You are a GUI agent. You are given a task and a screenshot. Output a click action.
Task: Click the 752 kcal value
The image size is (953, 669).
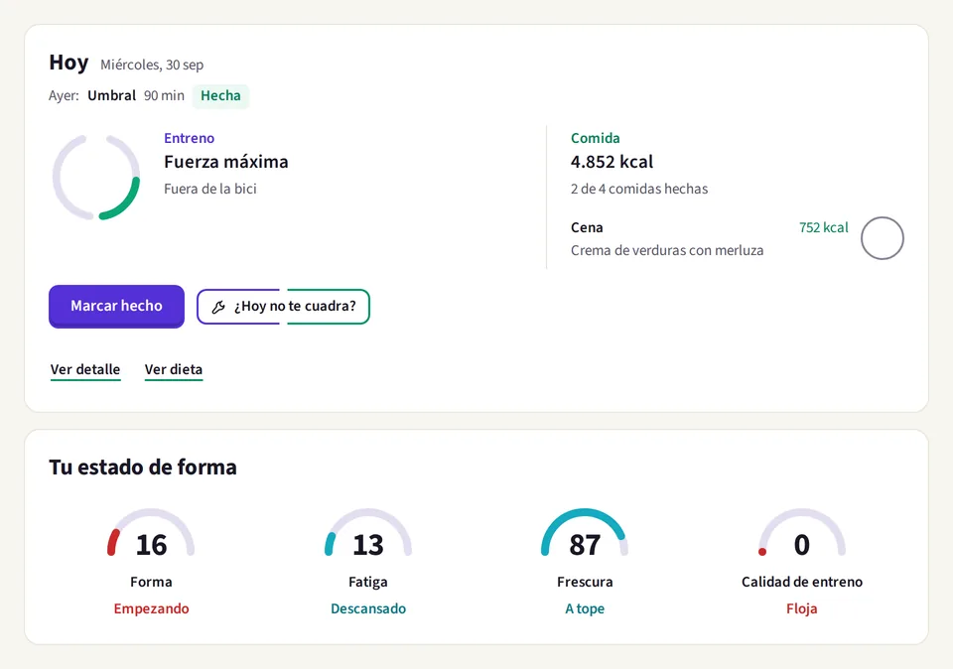824,227
